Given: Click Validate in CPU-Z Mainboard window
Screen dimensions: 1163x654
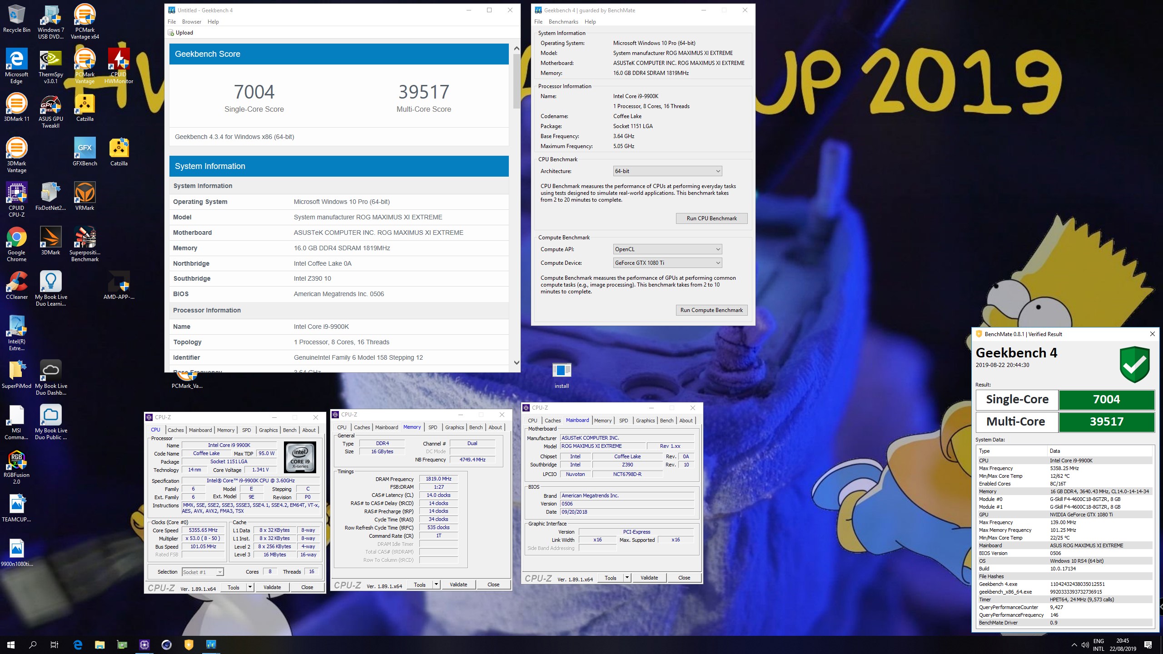Looking at the screenshot, I should pyautogui.click(x=649, y=578).
